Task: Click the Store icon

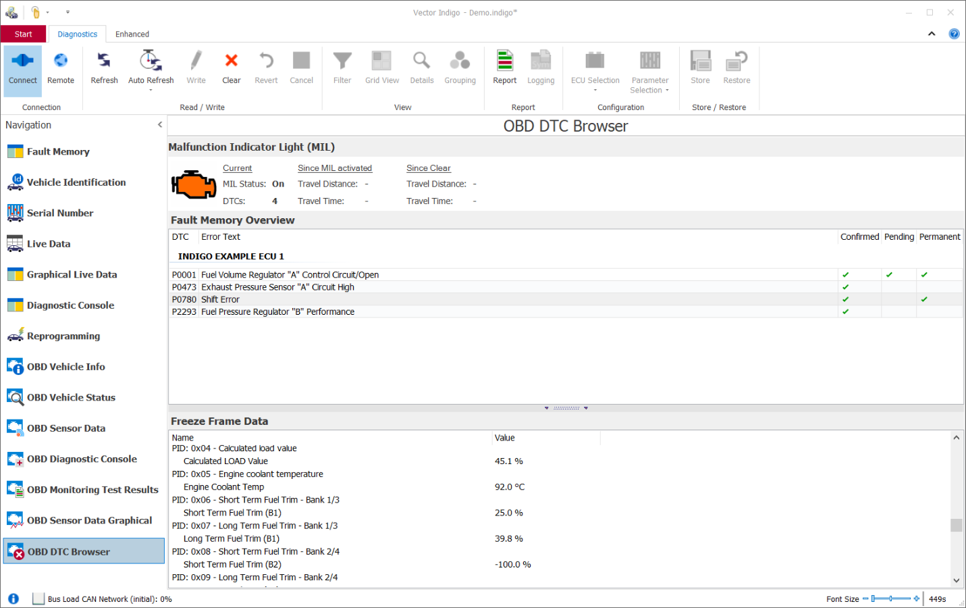Action: click(x=700, y=61)
